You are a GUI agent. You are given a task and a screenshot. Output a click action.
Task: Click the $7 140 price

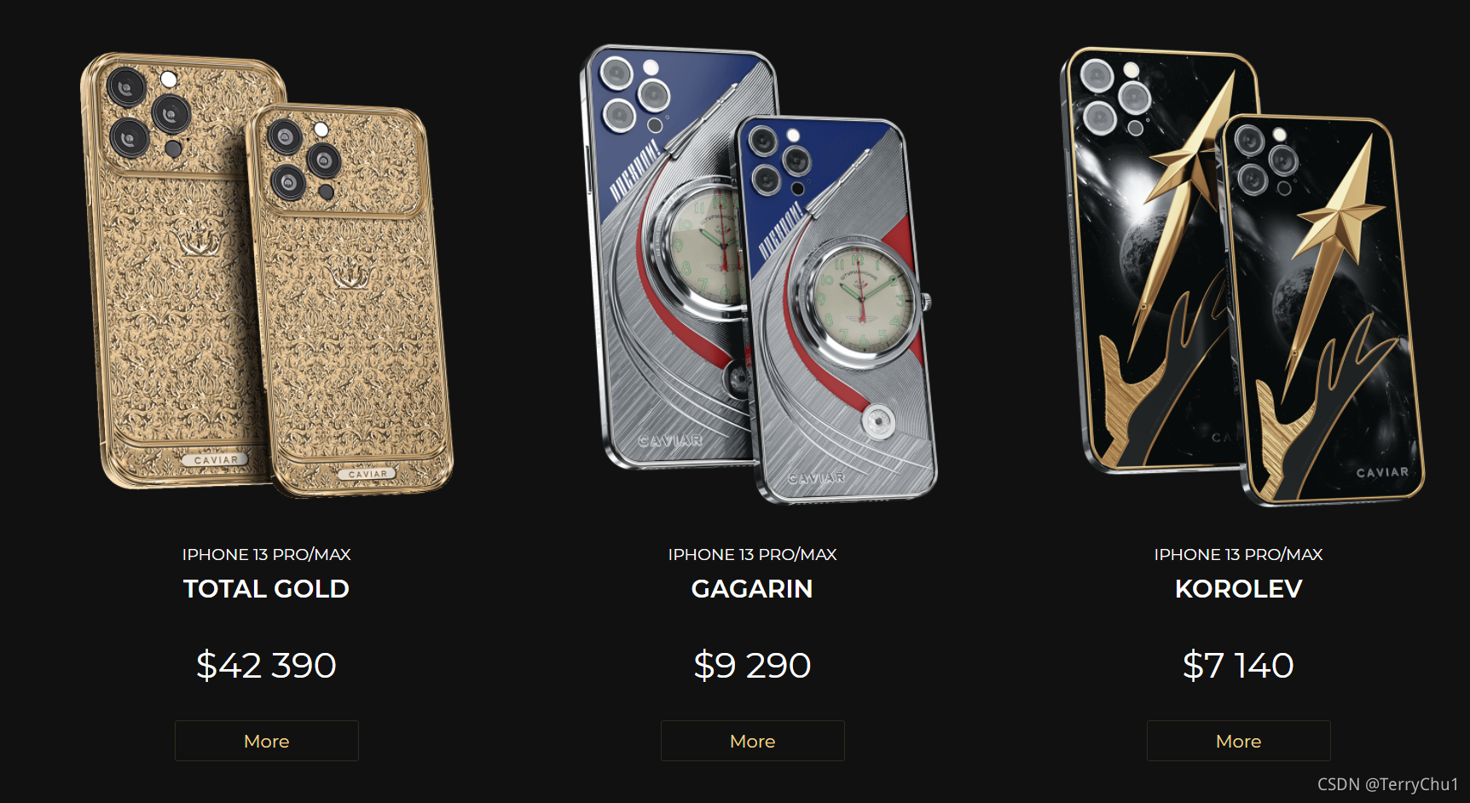[1238, 665]
